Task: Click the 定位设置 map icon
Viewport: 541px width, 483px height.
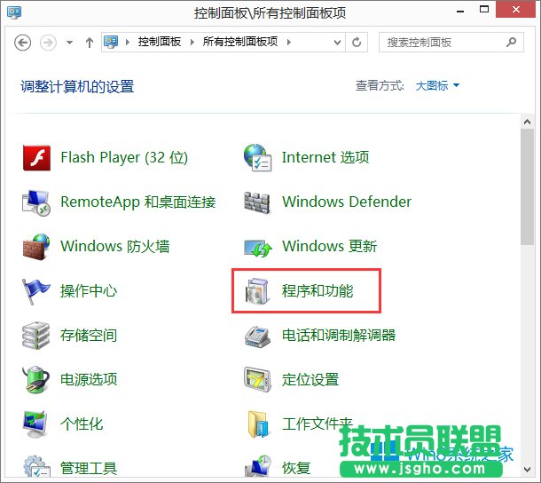Action: 257,380
